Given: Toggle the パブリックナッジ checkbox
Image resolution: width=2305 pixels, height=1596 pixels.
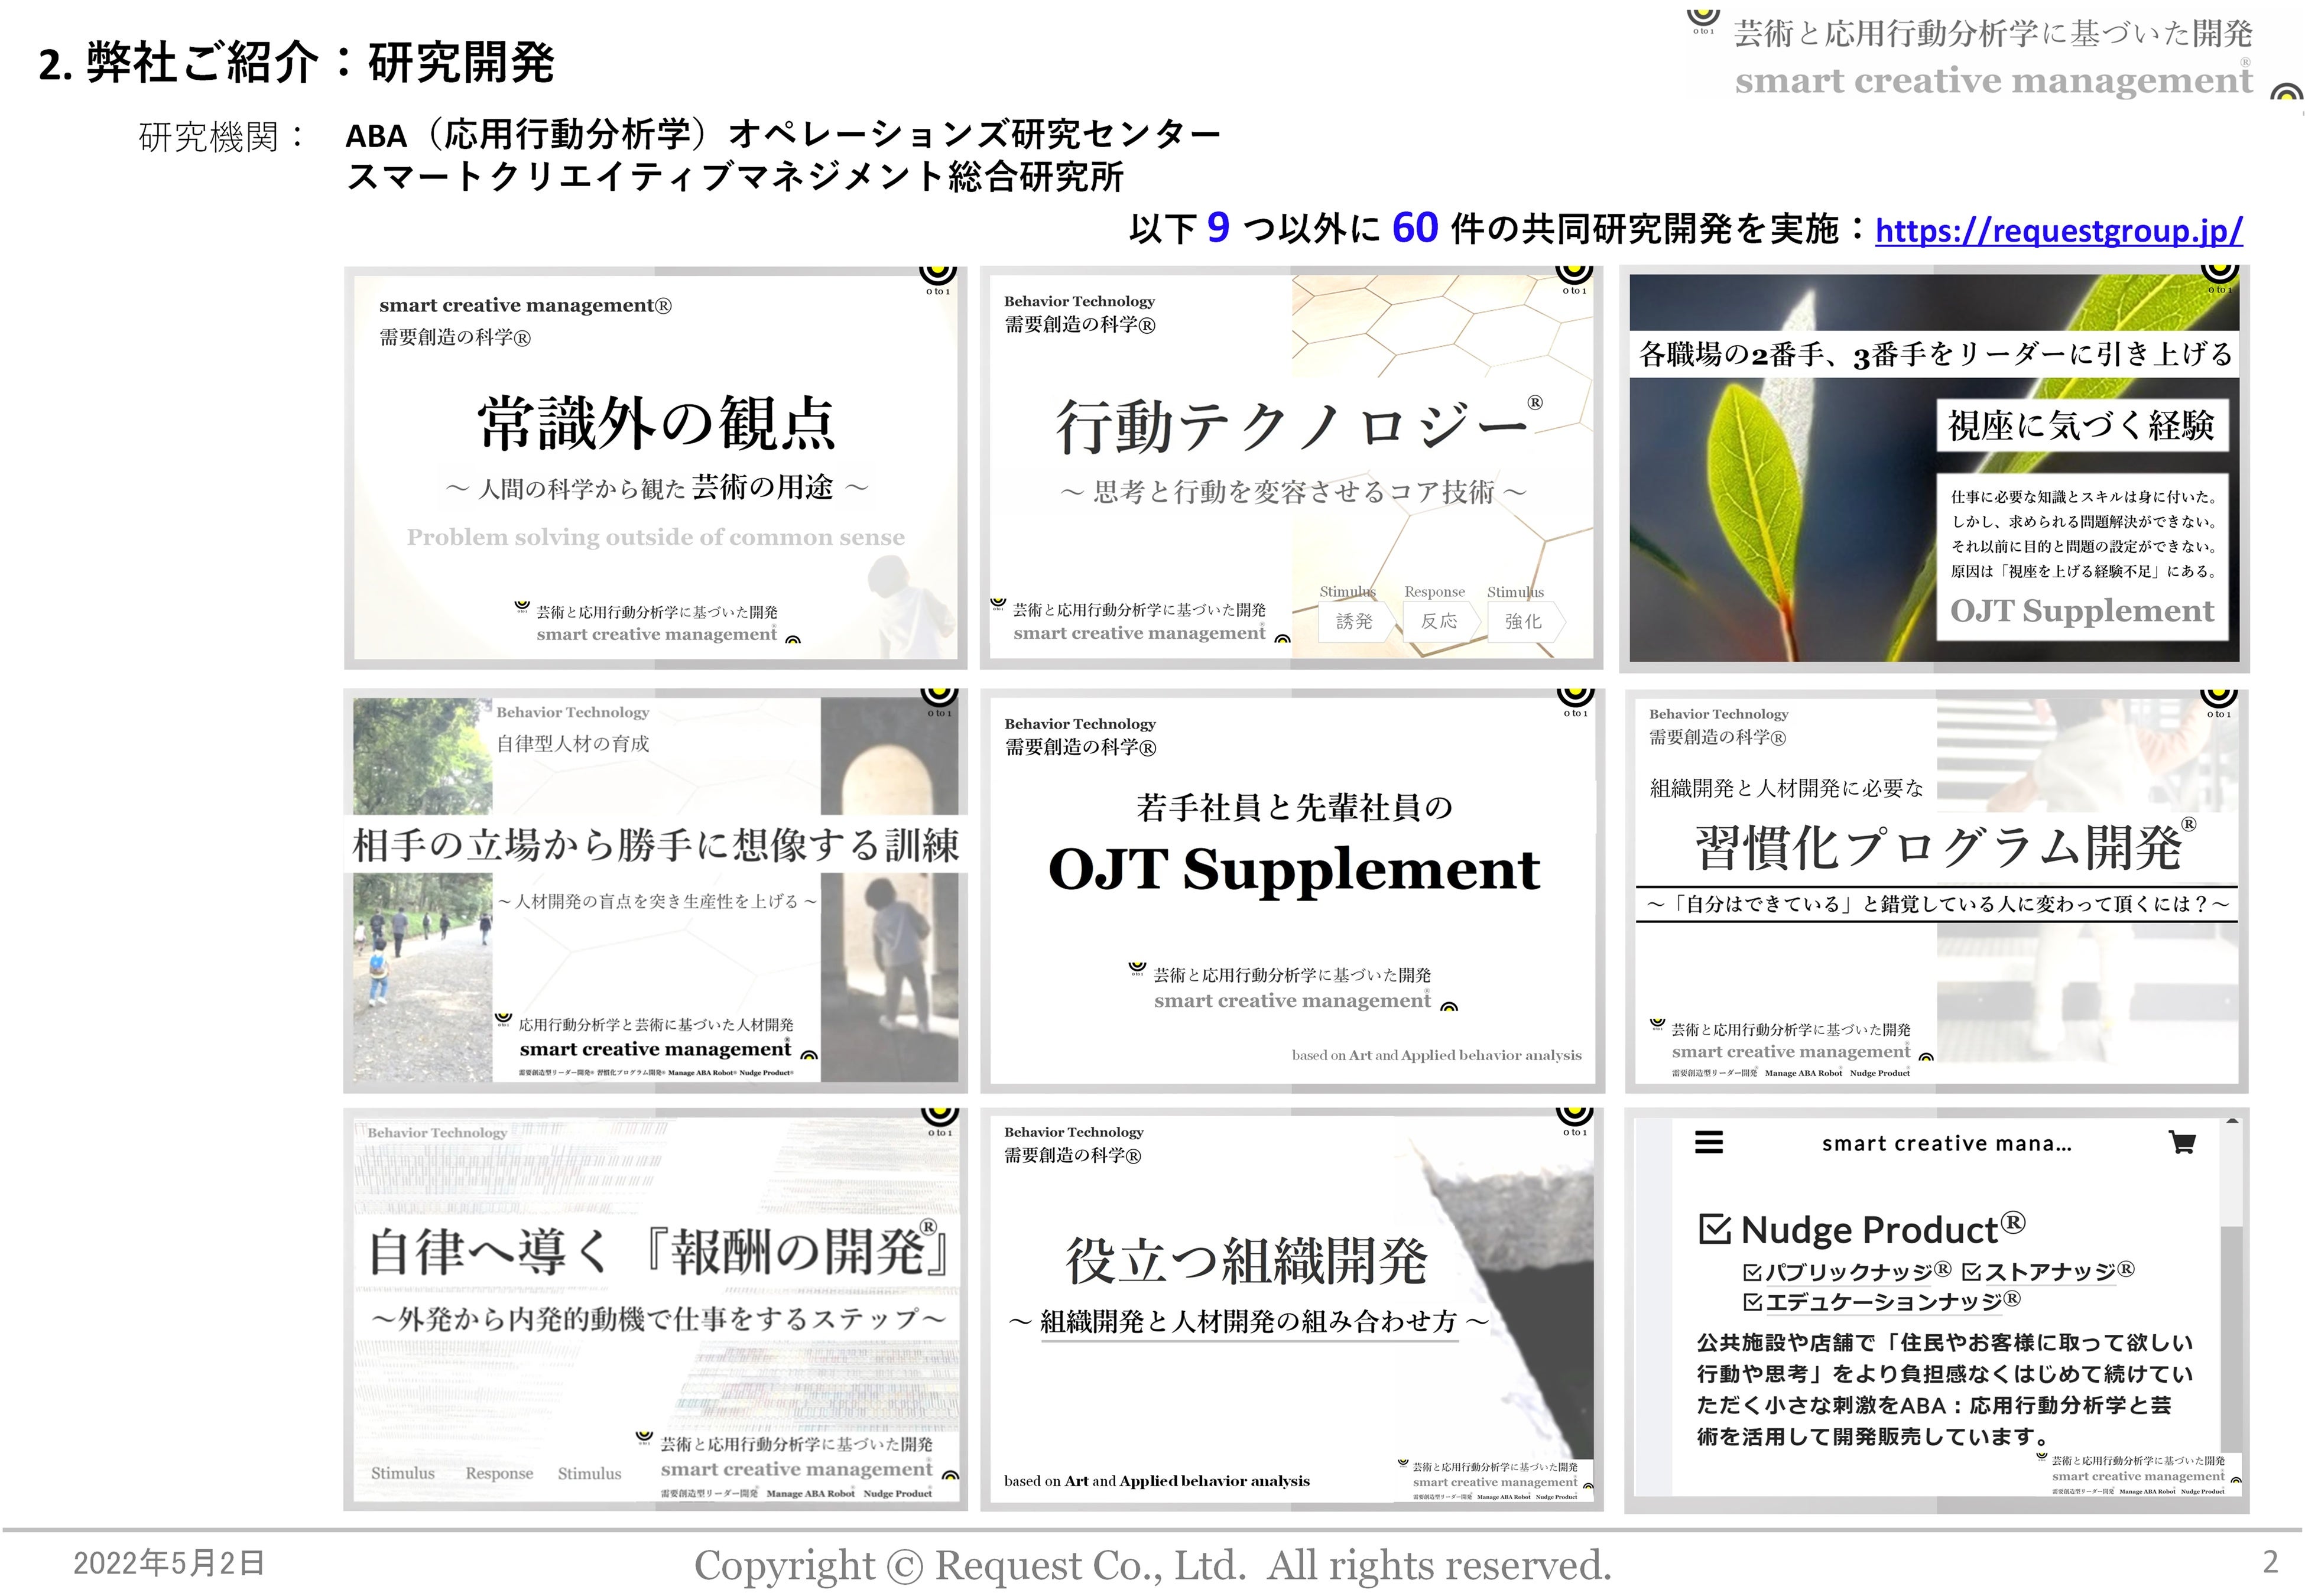Looking at the screenshot, I should pos(1752,1272).
